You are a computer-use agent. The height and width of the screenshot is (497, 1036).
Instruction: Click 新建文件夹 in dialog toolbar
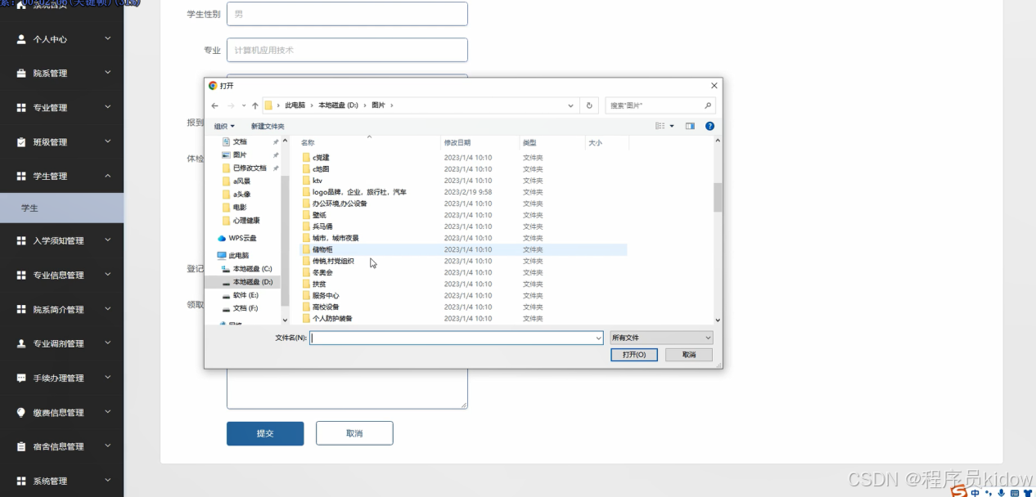coord(268,126)
